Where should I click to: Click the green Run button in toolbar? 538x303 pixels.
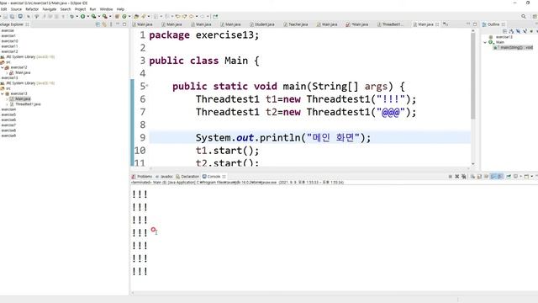coord(82,17)
